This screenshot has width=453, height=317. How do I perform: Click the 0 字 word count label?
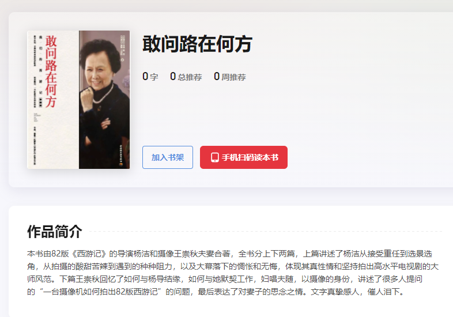point(150,77)
